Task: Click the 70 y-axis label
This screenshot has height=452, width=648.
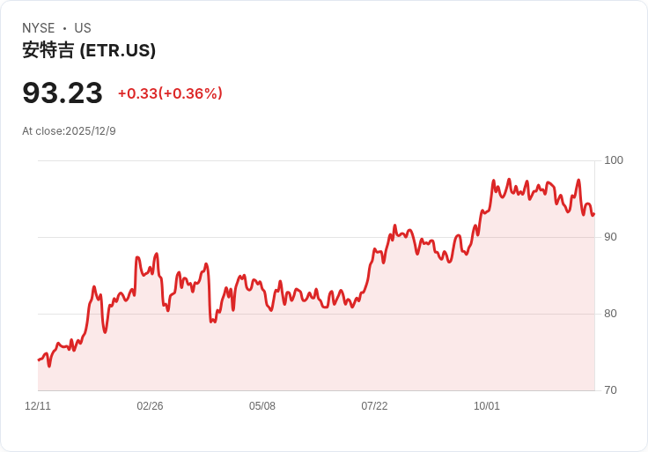Action: point(610,390)
